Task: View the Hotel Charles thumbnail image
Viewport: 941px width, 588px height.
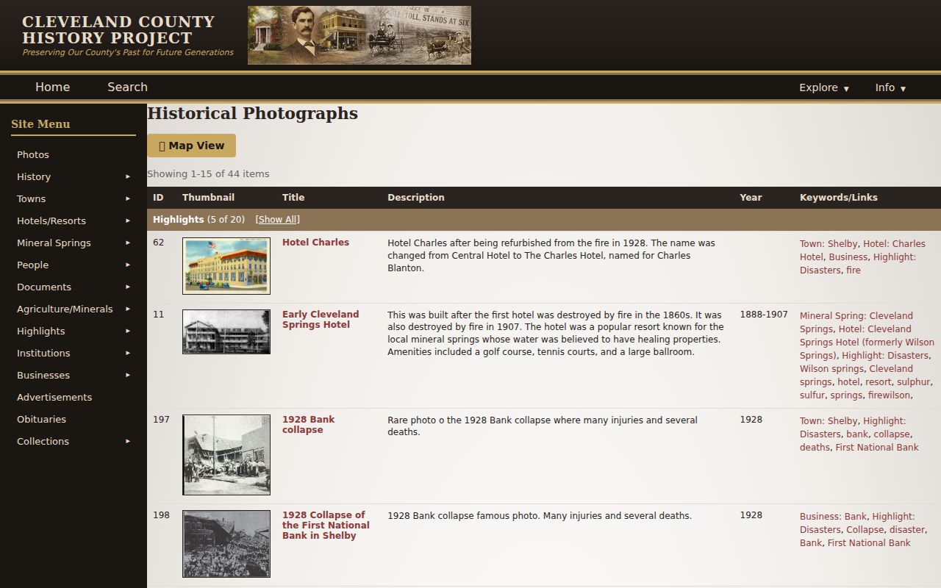Action: 226,266
